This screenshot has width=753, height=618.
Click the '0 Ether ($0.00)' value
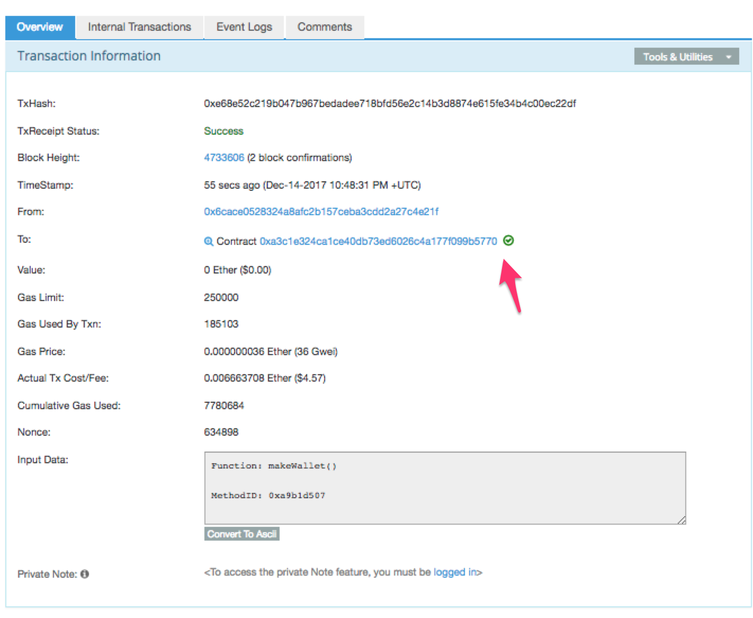pyautogui.click(x=238, y=270)
